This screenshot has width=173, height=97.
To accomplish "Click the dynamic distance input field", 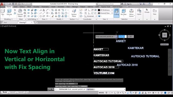I will point(122,37).
